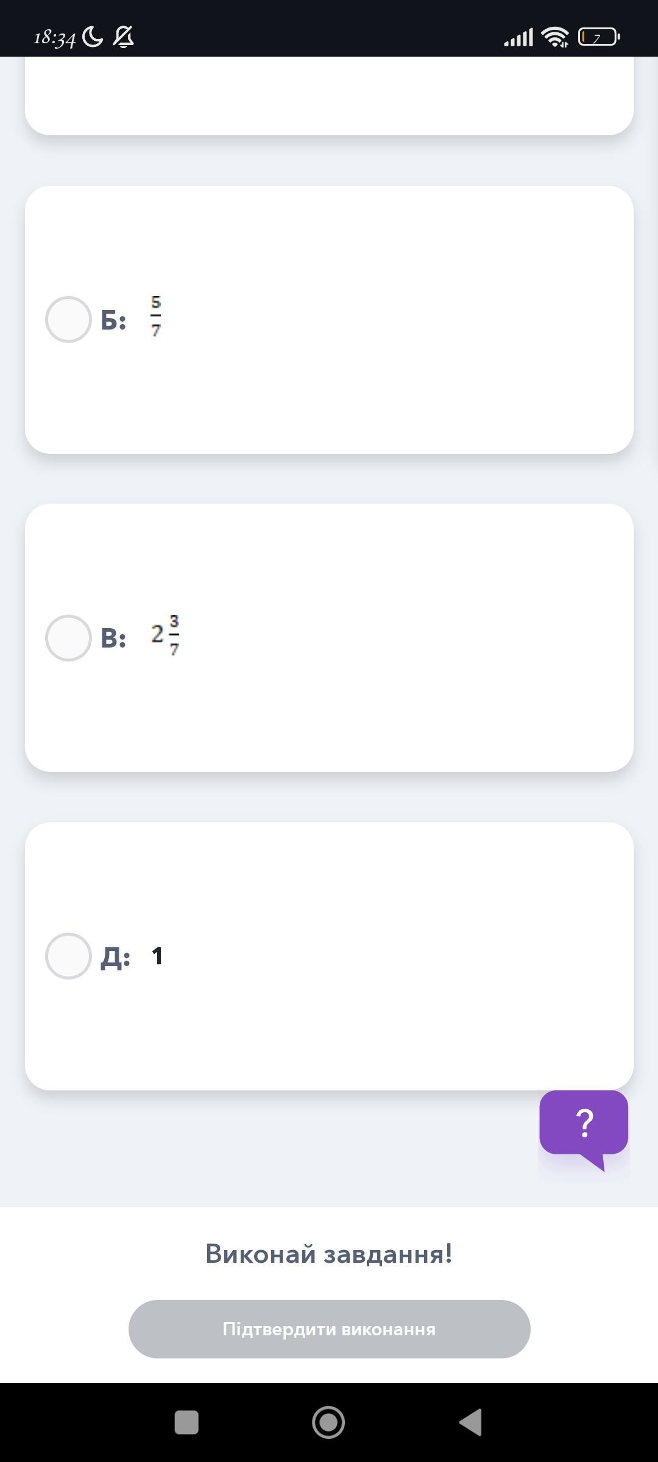Tap the Android back navigation triangle

click(x=470, y=1422)
